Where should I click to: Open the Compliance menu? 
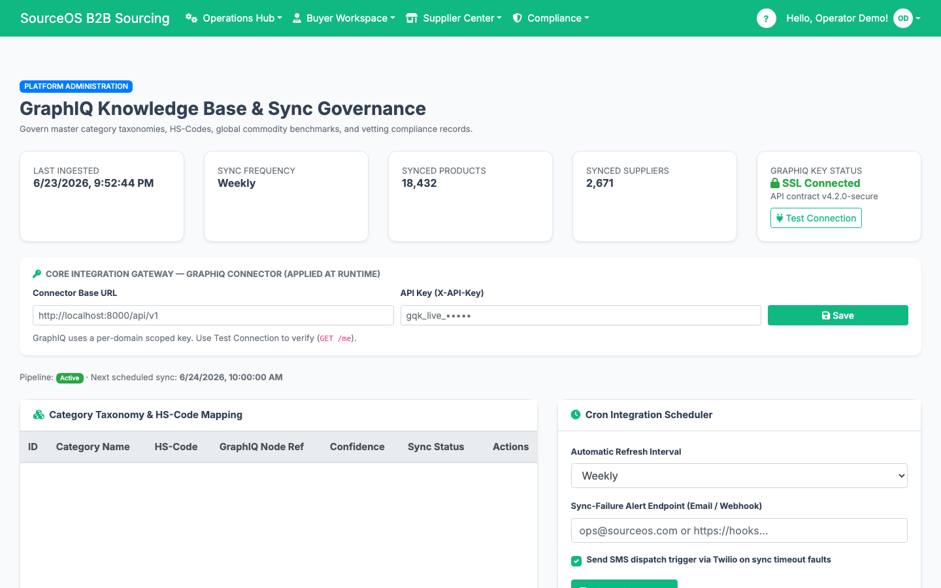[550, 18]
